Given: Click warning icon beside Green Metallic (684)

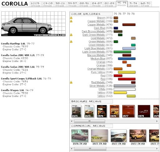Looking at the screenshot, I should point(71,42).
